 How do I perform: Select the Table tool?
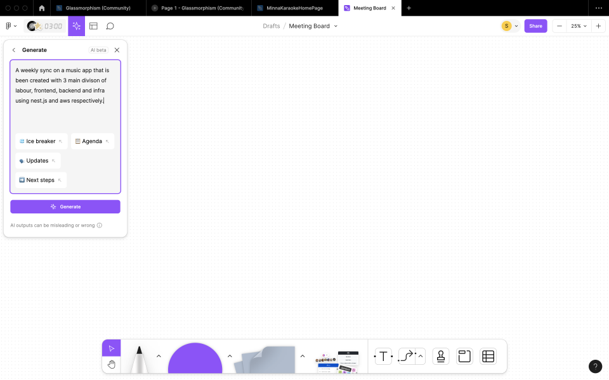(x=488, y=356)
